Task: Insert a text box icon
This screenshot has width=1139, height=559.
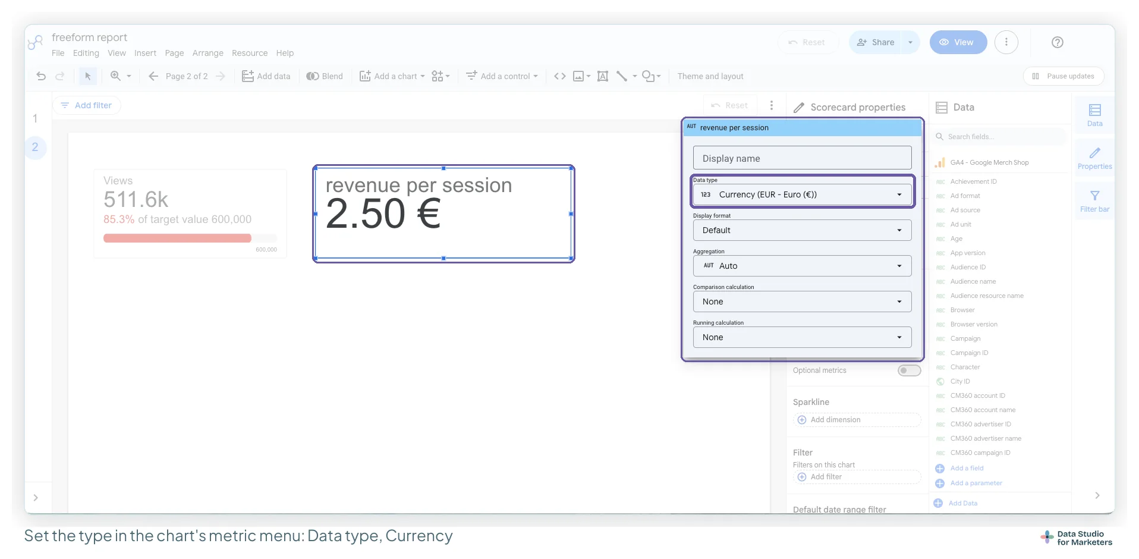Action: (x=603, y=76)
